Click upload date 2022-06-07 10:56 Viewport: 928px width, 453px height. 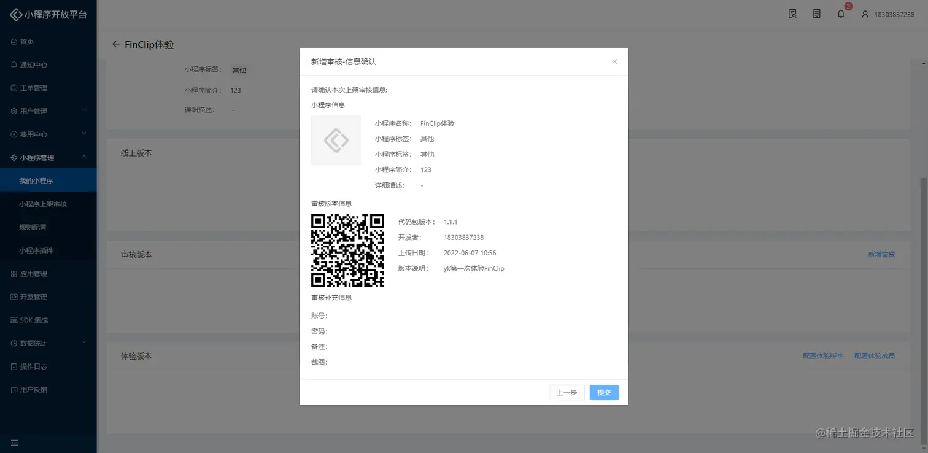click(470, 253)
